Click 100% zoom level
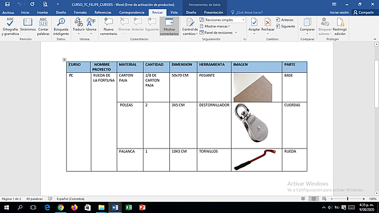Screen dimensions: 379x213 pos(372,199)
